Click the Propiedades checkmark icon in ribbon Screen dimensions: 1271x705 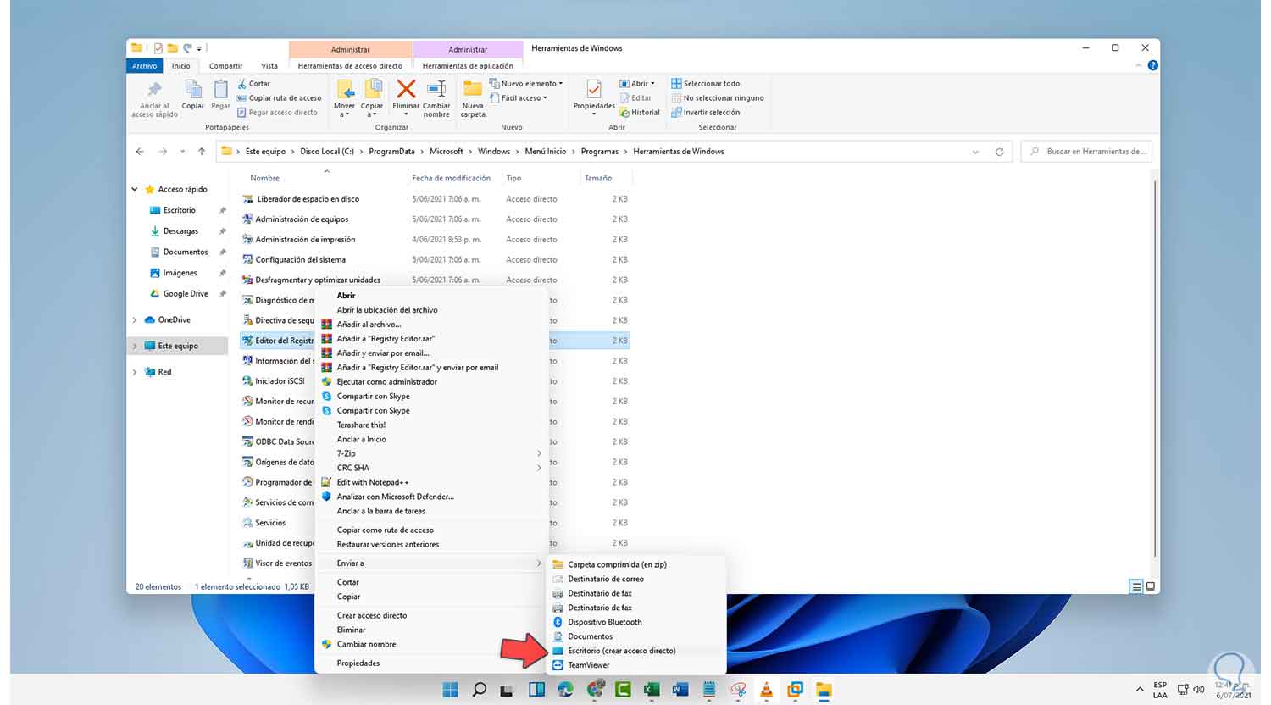594,89
